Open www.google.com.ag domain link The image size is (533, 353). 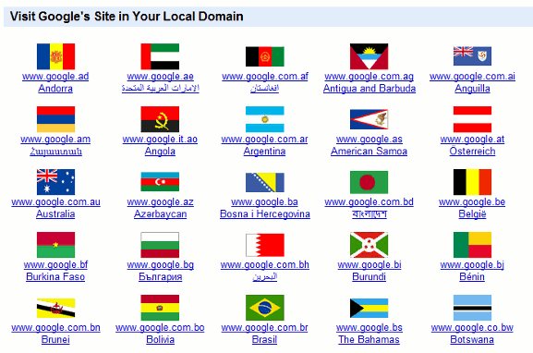point(369,77)
